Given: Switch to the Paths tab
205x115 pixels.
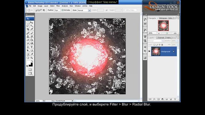Looking at the screenshot, I should pos(168,38).
